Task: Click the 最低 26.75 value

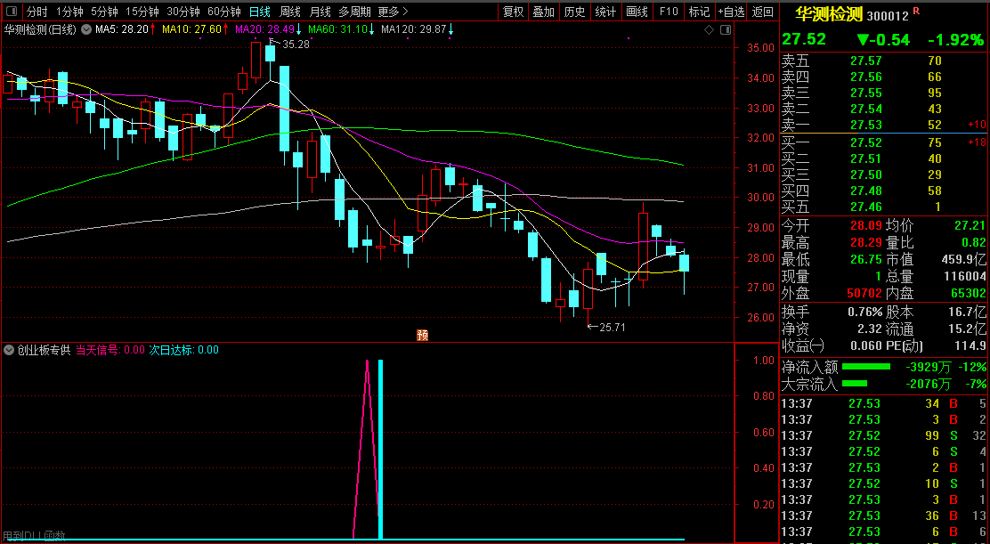Action: [865, 260]
